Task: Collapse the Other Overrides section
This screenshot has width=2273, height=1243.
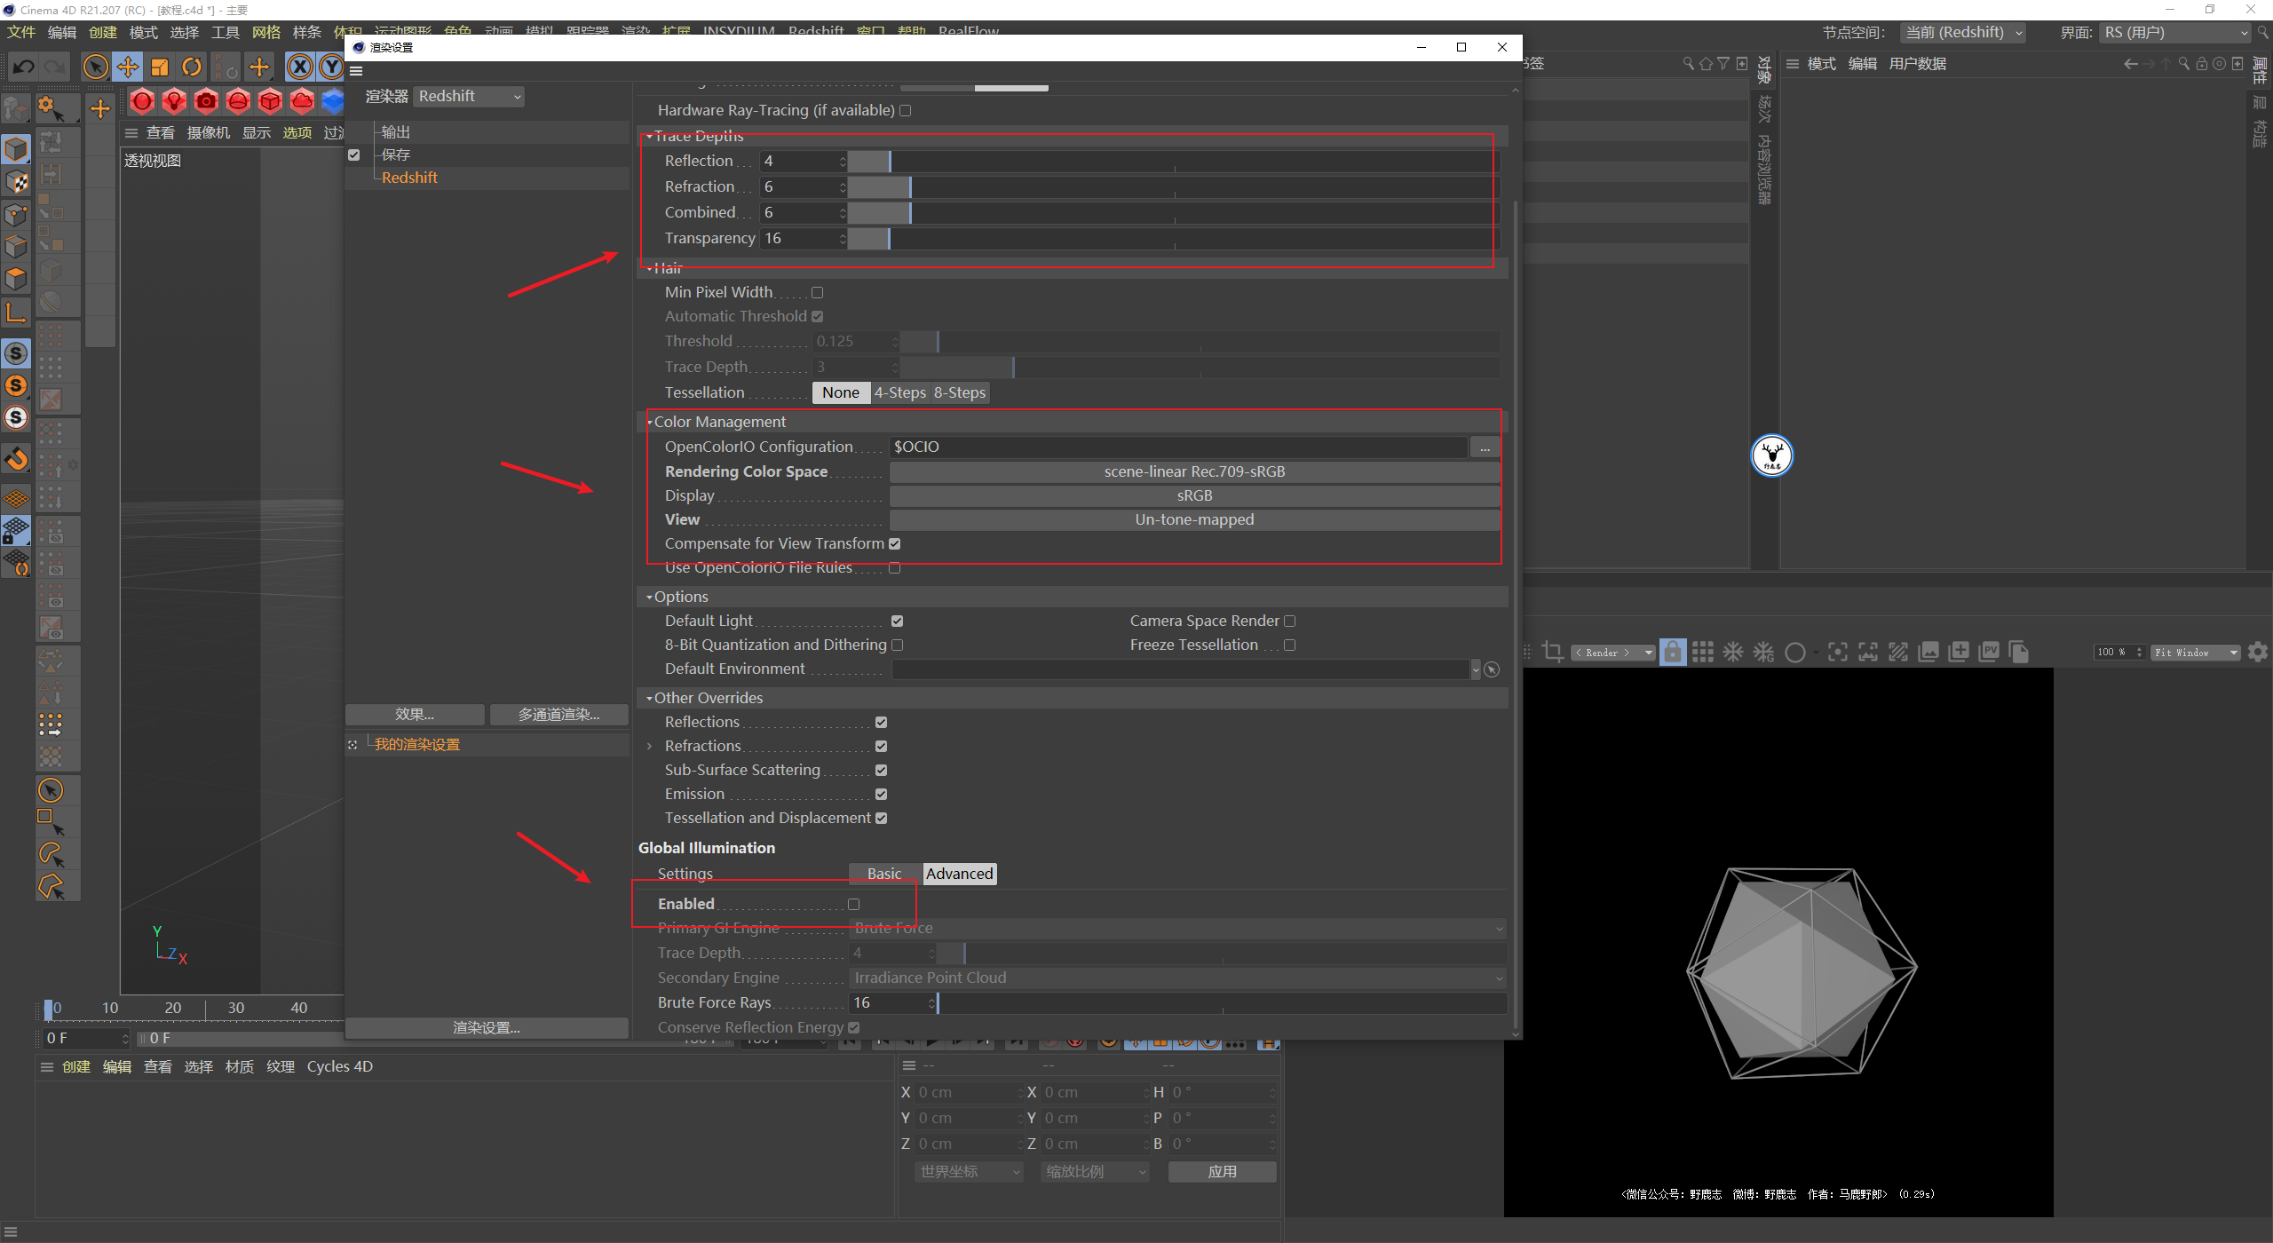Action: (649, 698)
